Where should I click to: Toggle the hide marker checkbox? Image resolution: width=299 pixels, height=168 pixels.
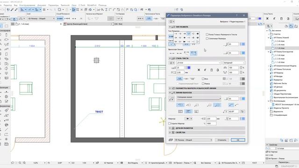coord(169,123)
